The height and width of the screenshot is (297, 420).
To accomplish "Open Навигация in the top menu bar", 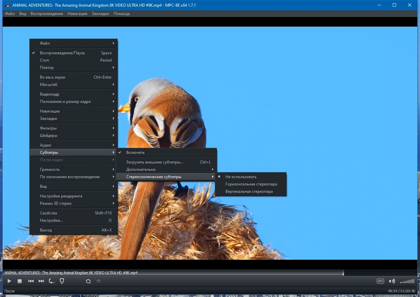I will 77,14.
